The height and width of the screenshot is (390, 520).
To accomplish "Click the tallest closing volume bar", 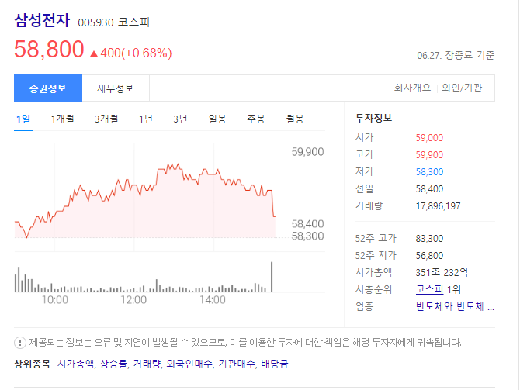I will tap(272, 277).
